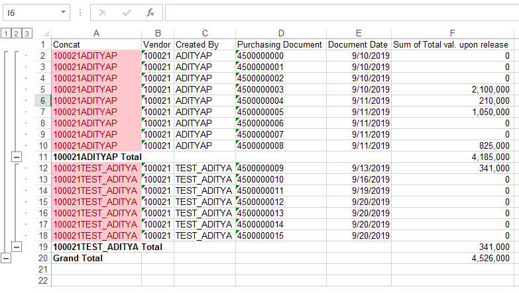The width and height of the screenshot is (519, 293).
Task: Collapse the Grand Total outline group
Action: [6, 258]
